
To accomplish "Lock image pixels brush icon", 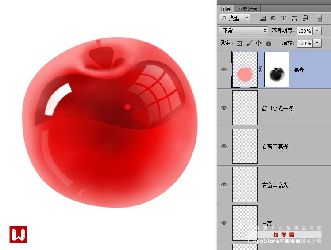I will point(249,43).
